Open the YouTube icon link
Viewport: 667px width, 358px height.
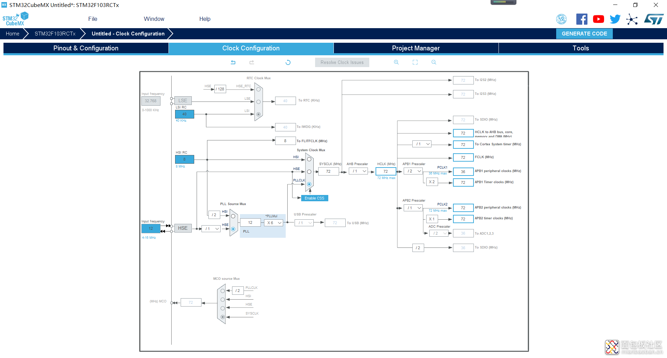click(599, 19)
